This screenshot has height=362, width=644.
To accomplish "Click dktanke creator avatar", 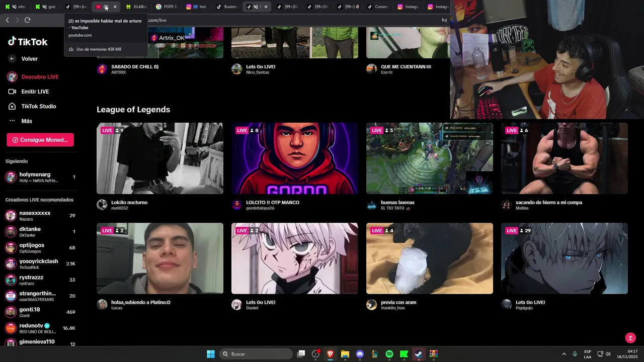I will point(11,232).
